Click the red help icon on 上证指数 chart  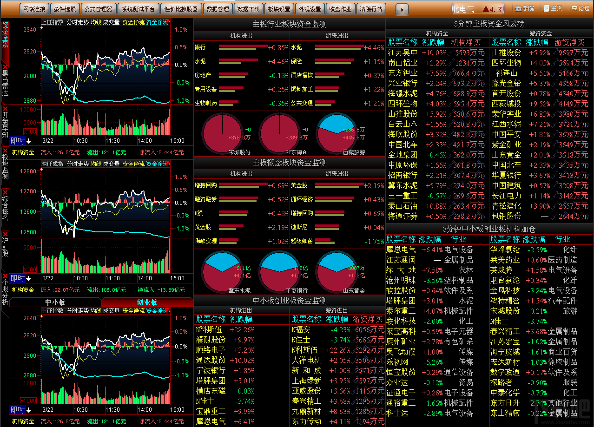(167, 22)
